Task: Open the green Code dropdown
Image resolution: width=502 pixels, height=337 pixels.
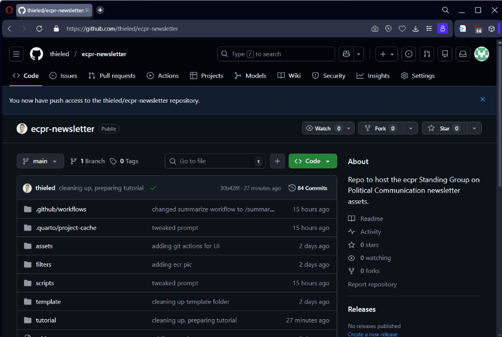Action: tap(313, 161)
